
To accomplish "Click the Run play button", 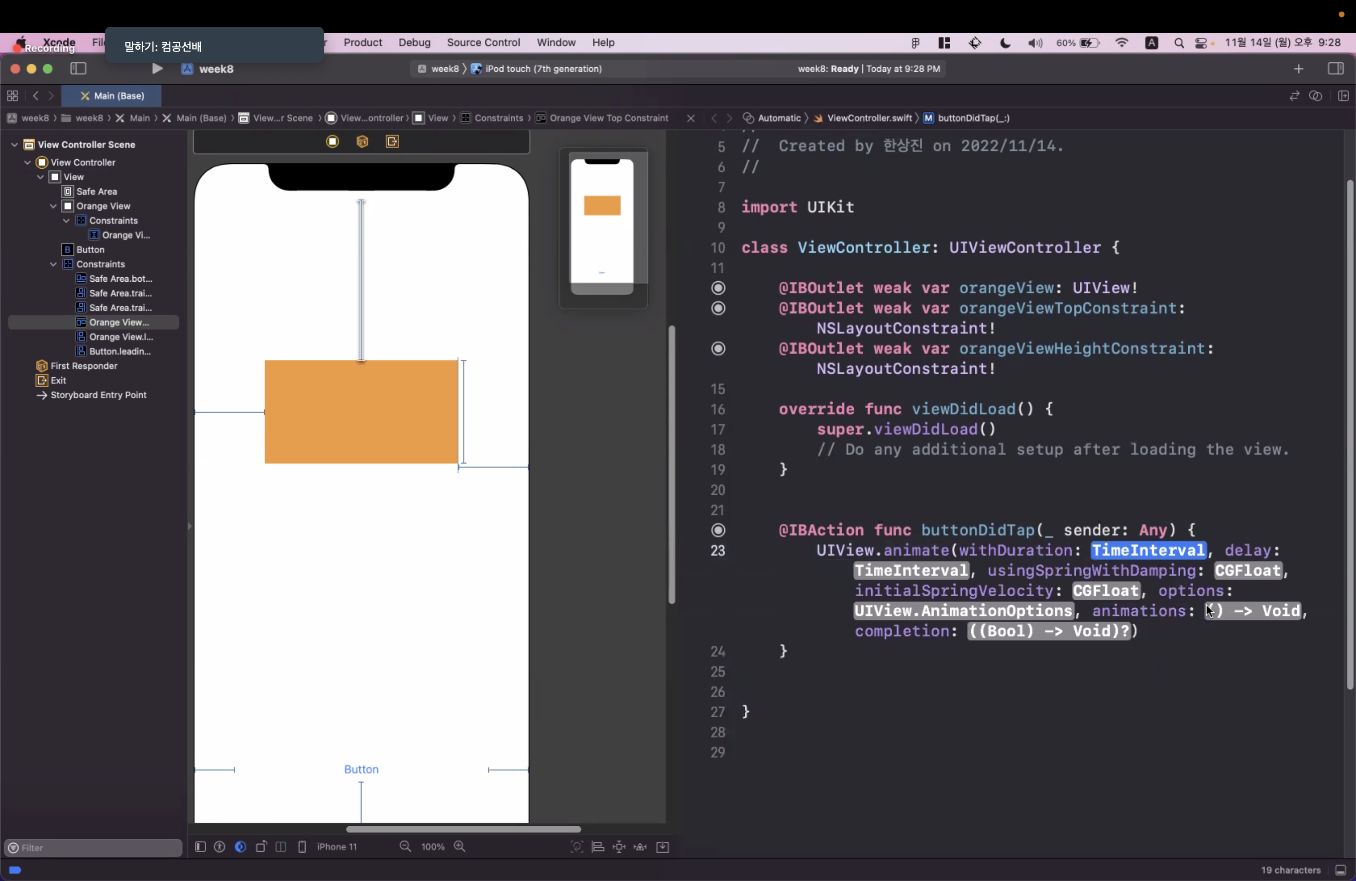I will (157, 69).
